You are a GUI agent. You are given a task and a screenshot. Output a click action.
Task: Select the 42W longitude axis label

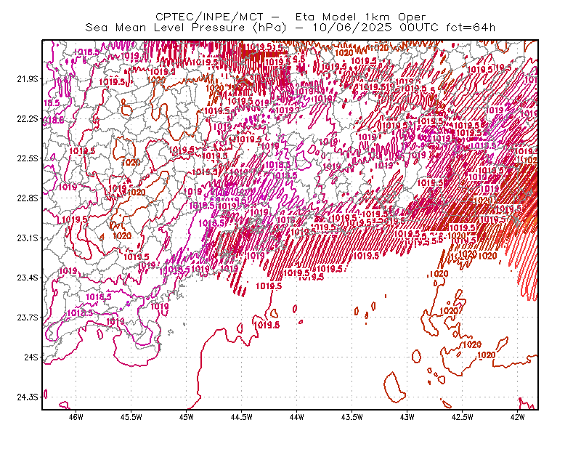pos(517,417)
